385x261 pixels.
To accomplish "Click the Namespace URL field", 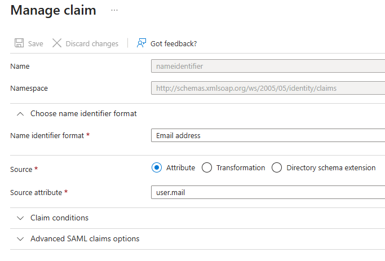I will [x=268, y=88].
